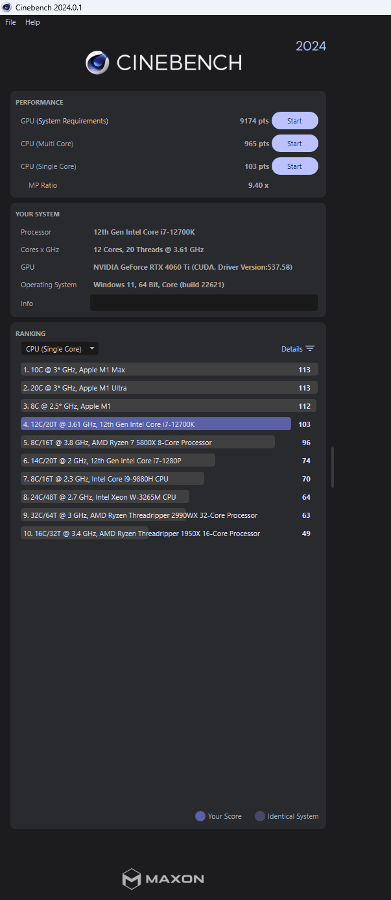Click the 103 pts single core score
This screenshot has height=900, width=391.
pyautogui.click(x=257, y=166)
